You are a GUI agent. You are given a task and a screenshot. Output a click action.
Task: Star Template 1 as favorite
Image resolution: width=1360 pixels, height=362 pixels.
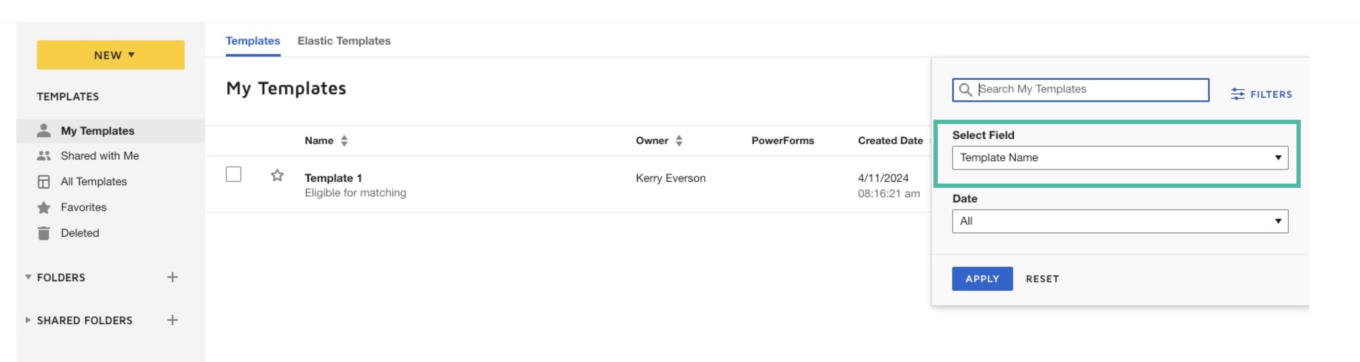coord(277,175)
